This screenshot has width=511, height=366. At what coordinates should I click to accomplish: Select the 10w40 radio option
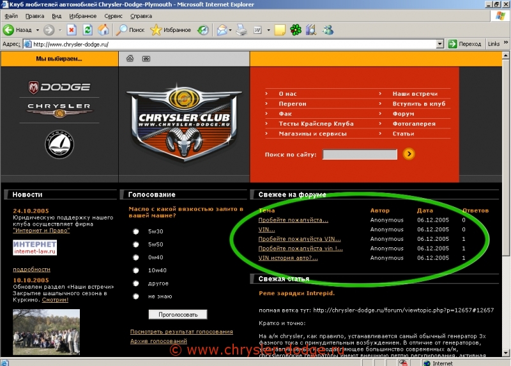(136, 270)
